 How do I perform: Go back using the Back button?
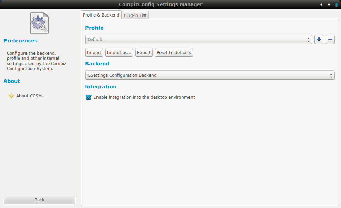(40, 200)
